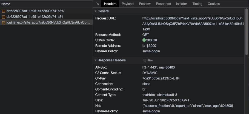Click the Remote Address: label
Viewport: 249px width, 114px height.
(x=108, y=46)
